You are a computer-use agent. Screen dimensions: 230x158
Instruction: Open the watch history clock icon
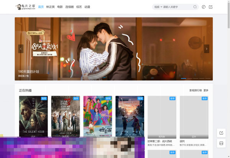tap(204, 7)
